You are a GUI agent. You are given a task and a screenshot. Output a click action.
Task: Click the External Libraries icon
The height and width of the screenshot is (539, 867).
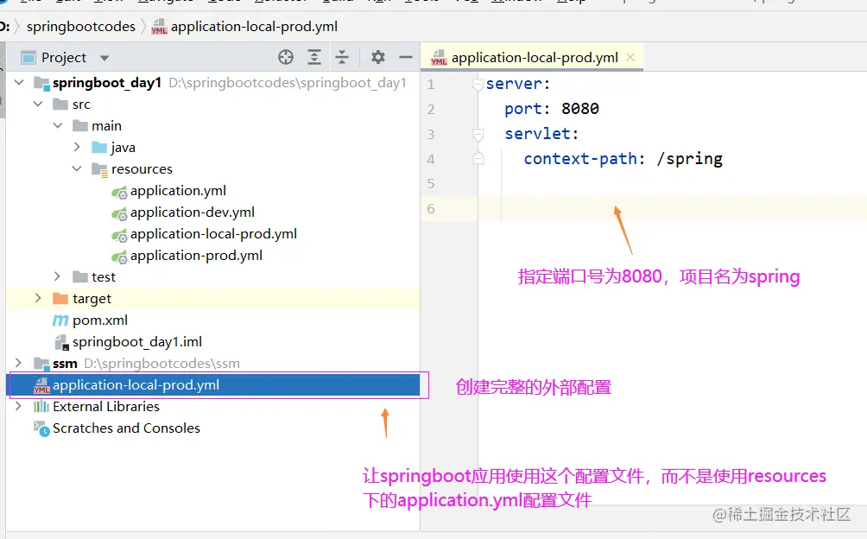(x=41, y=406)
